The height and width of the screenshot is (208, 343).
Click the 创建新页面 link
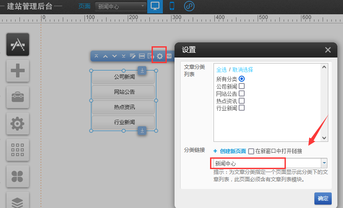pyautogui.click(x=233, y=151)
